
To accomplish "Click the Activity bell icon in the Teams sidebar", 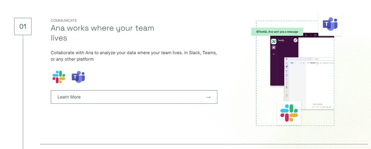I will point(287,63).
